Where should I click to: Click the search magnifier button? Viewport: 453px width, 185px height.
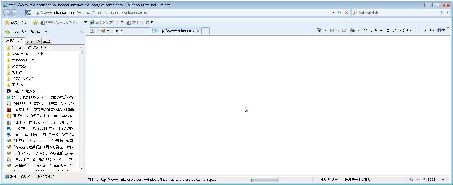(442, 12)
